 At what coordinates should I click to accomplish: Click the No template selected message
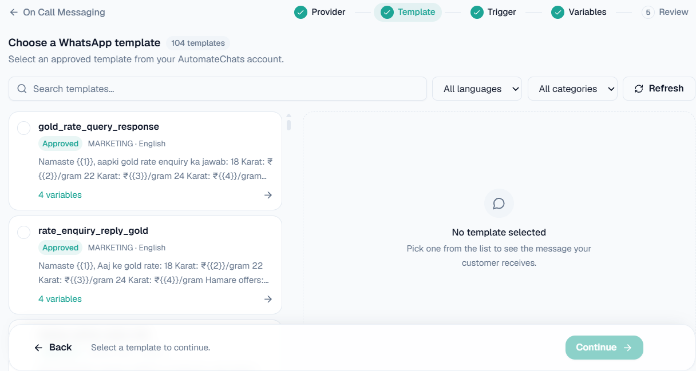[x=499, y=232]
